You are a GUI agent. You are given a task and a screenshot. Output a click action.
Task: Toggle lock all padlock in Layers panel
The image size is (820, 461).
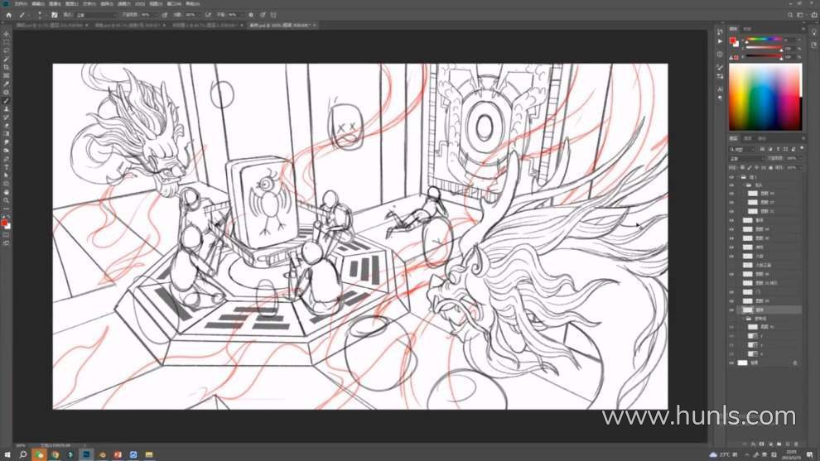[x=771, y=168]
